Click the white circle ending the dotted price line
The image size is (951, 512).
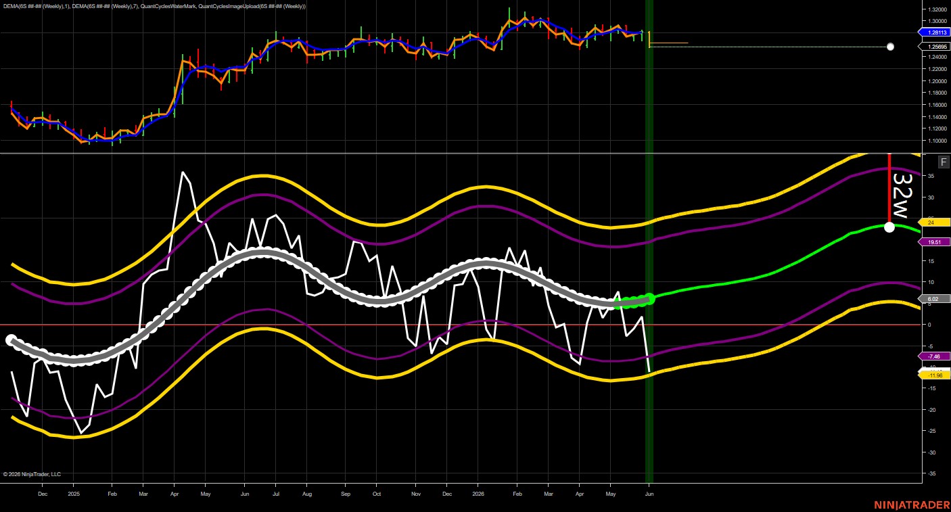pyautogui.click(x=890, y=47)
